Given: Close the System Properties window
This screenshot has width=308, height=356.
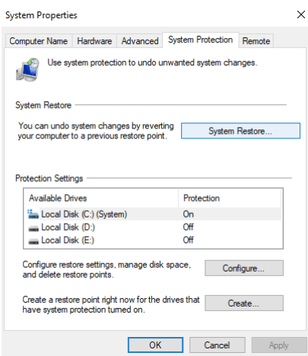Looking at the screenshot, I should pos(301,14).
